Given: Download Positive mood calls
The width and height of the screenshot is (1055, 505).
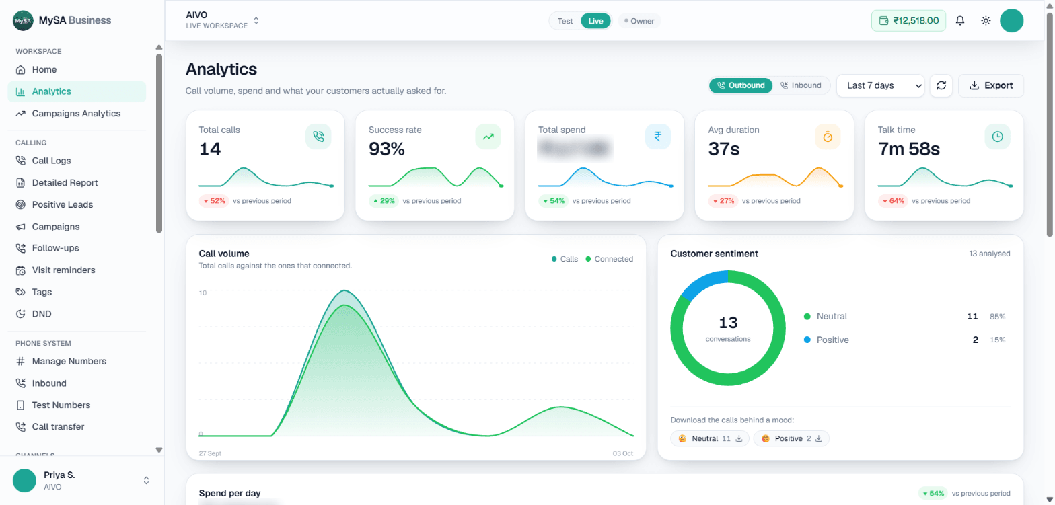Looking at the screenshot, I should (x=791, y=438).
